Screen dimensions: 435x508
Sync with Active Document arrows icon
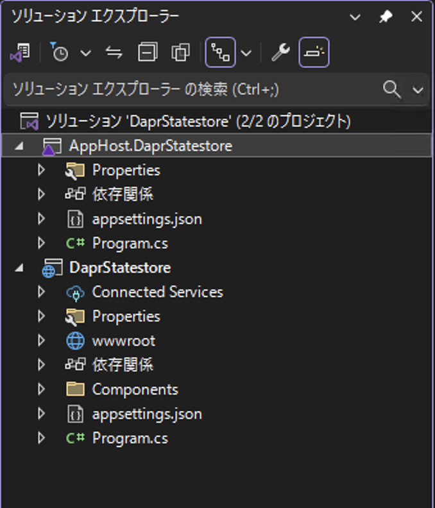[x=114, y=52]
